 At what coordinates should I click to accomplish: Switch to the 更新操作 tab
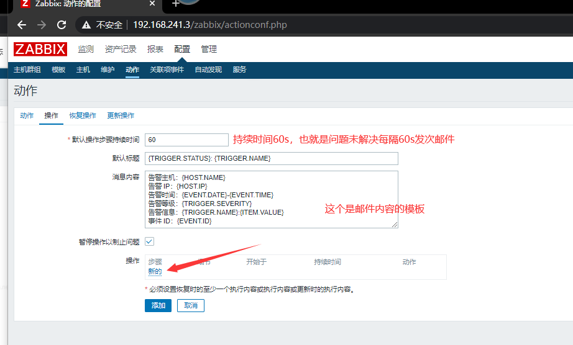point(121,115)
